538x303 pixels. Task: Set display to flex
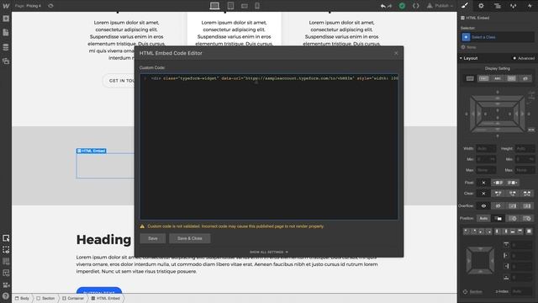(511, 78)
